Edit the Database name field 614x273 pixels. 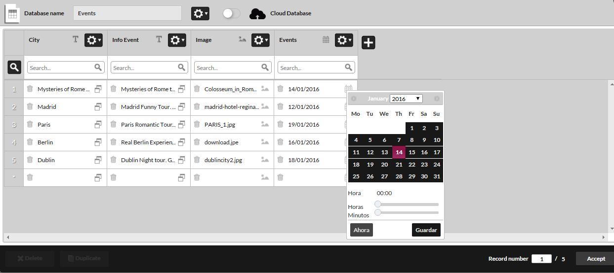click(127, 13)
